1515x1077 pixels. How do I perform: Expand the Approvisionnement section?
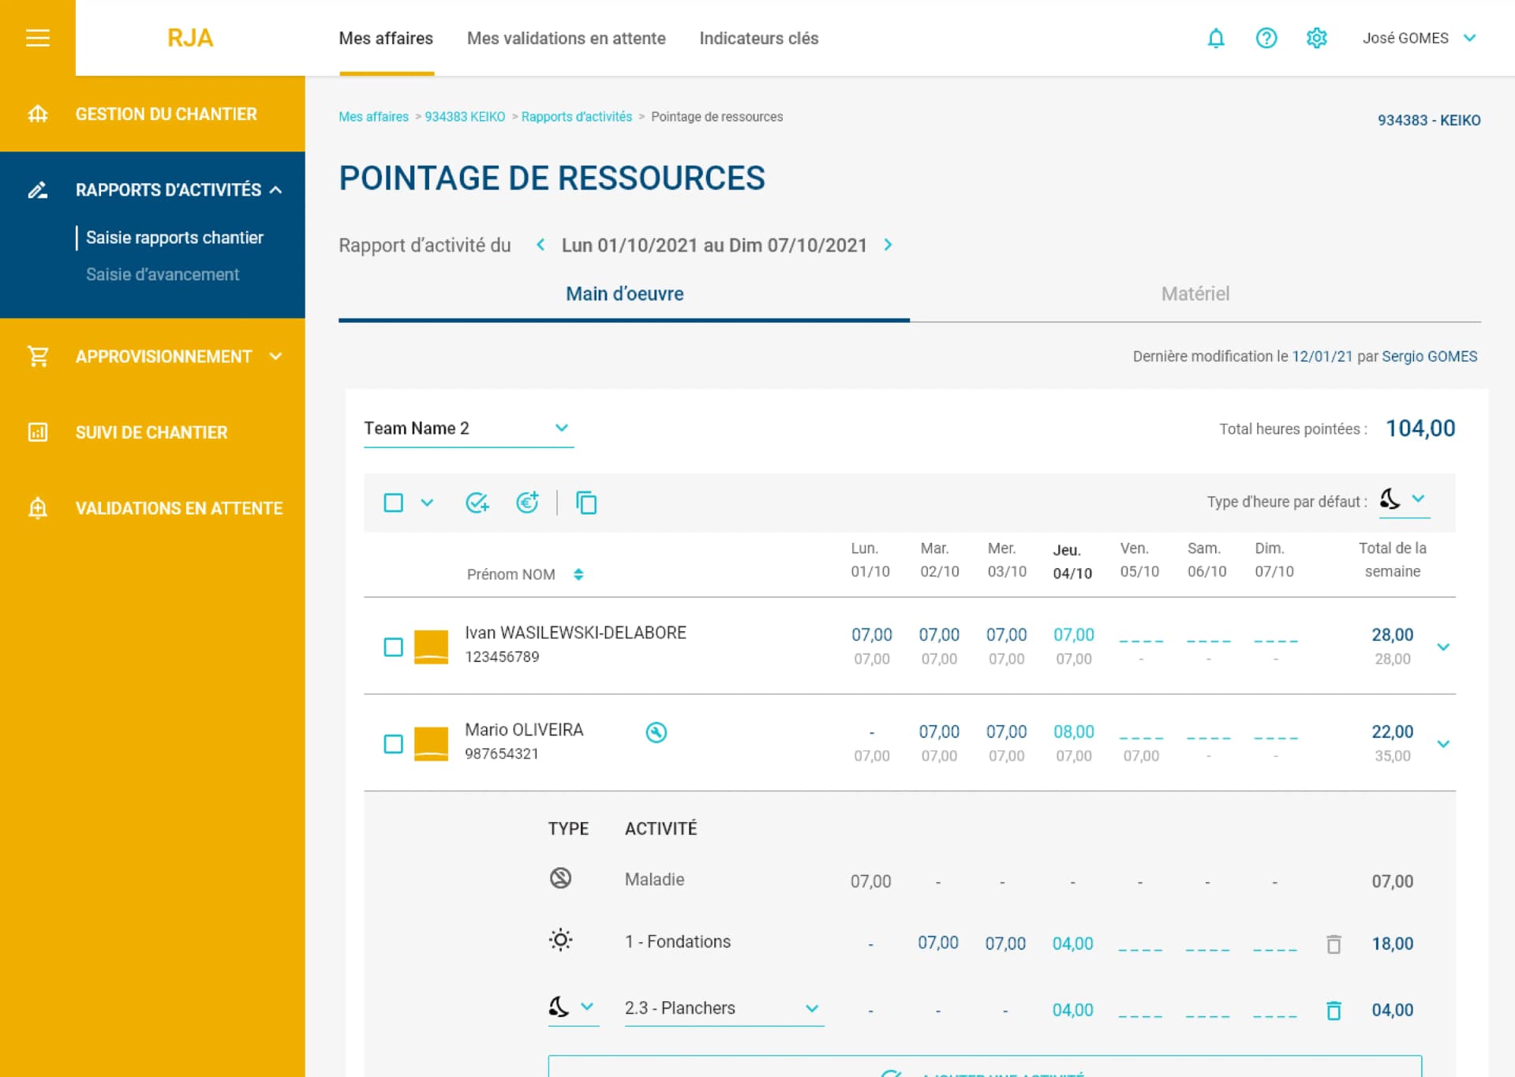275,357
